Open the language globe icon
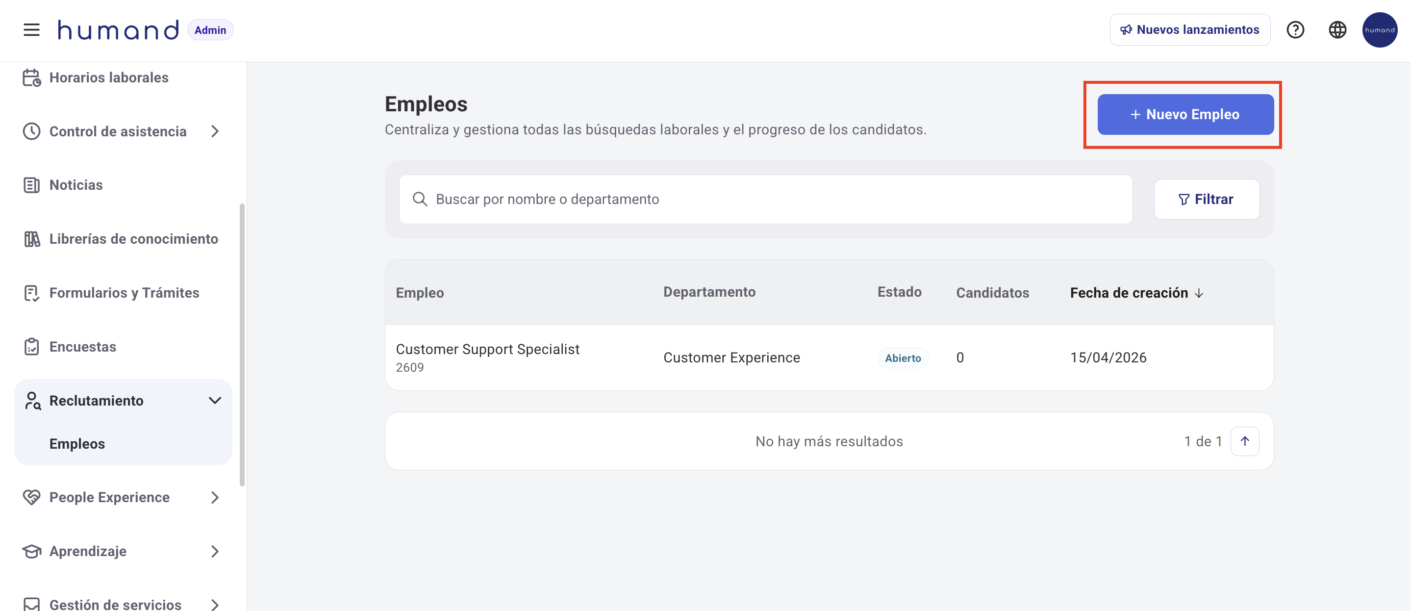The image size is (1411, 611). [x=1337, y=29]
